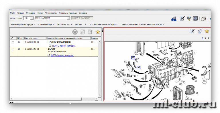
Task: Click the highlighted callout 96 in the diagram
Action: (x=138, y=68)
